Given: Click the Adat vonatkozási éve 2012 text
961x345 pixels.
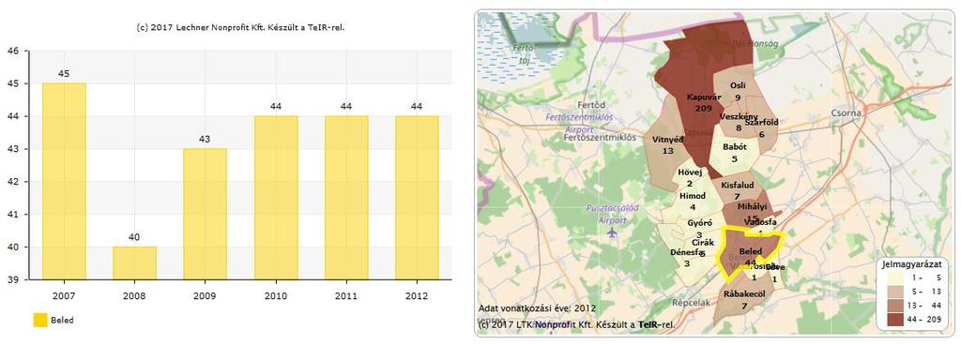Looking at the screenshot, I should tap(537, 307).
